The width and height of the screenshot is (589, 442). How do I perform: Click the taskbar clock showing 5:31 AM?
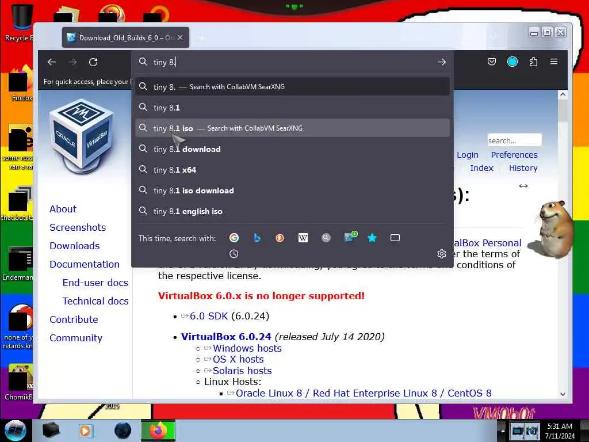560,430
